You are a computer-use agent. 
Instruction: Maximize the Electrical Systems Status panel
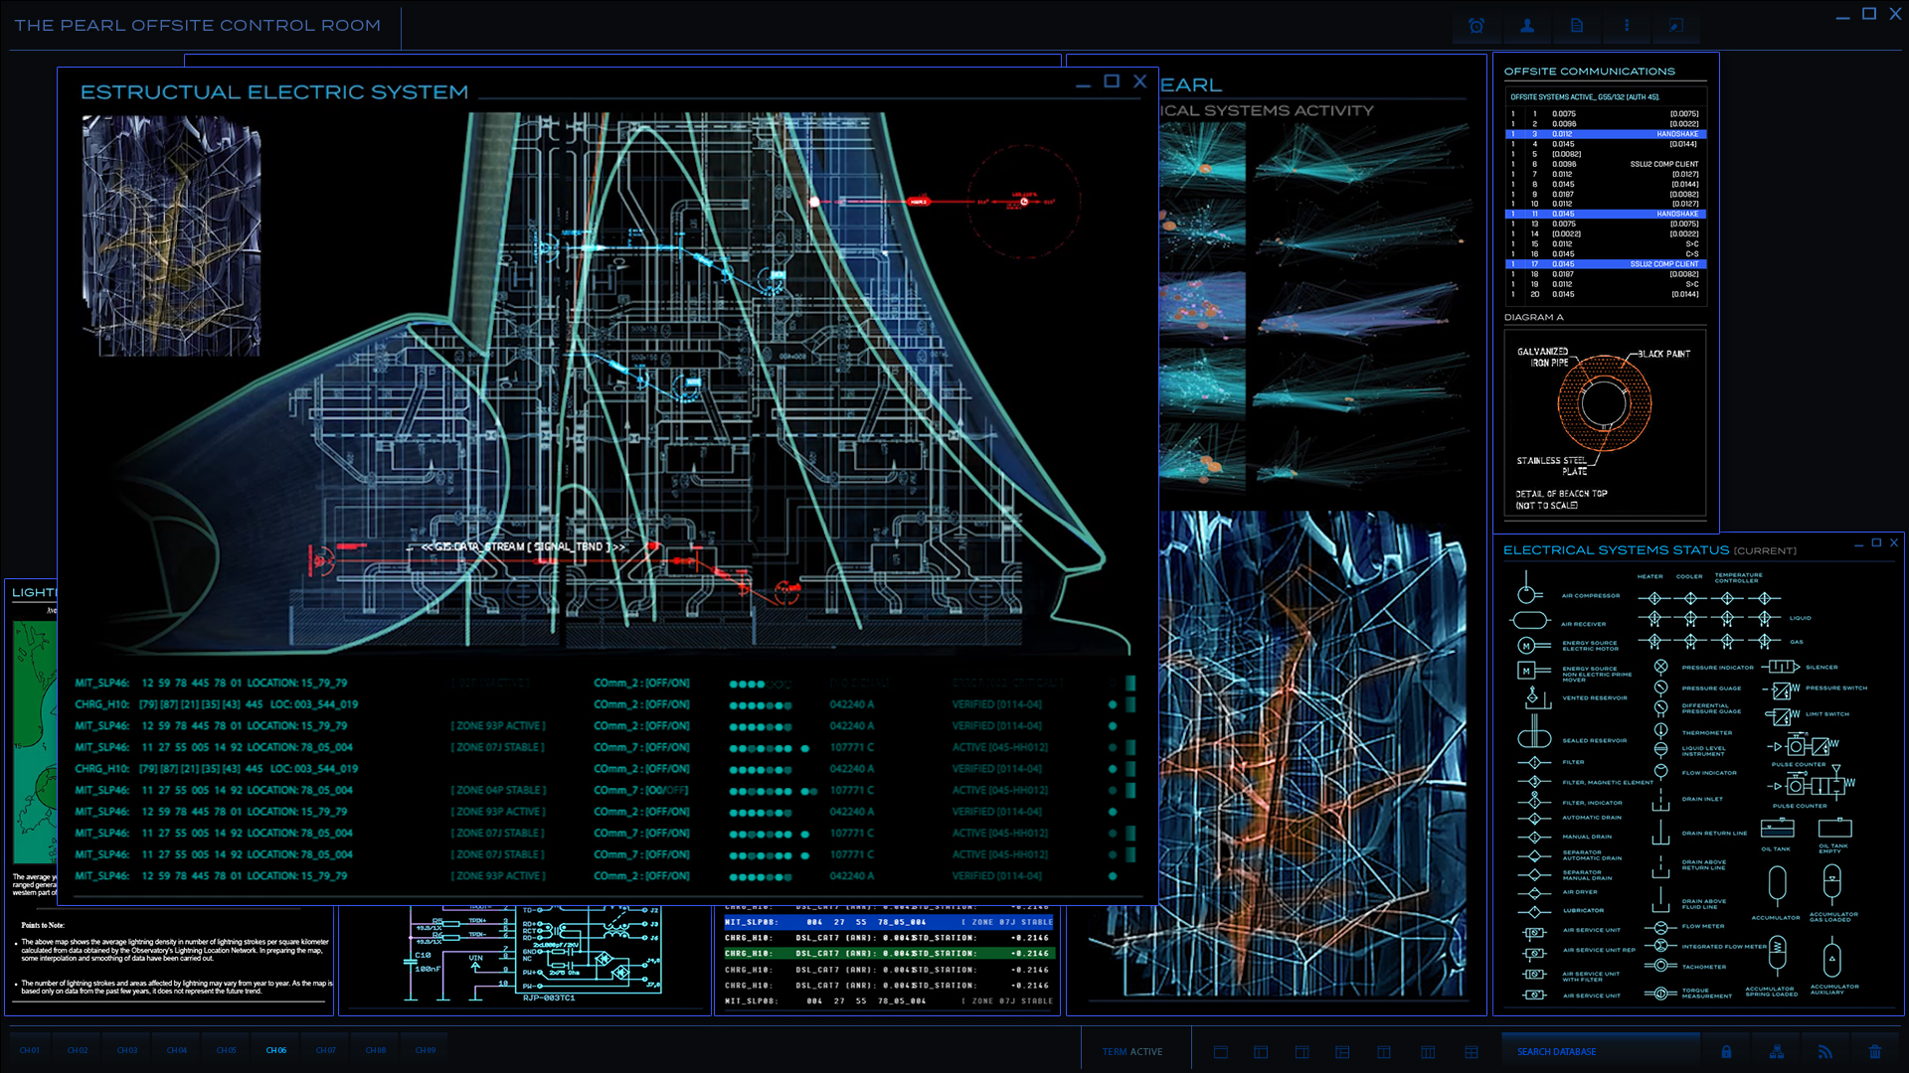tap(1876, 542)
